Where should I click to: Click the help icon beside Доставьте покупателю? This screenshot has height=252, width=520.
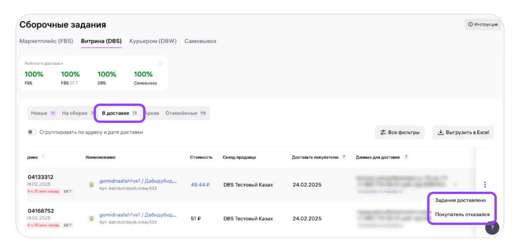(x=343, y=157)
